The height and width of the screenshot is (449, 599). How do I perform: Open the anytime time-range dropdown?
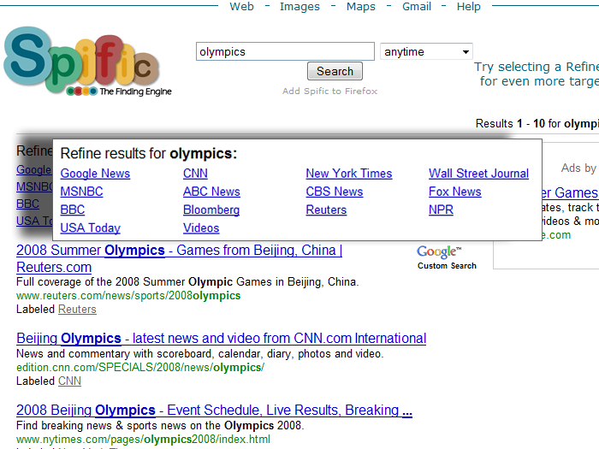click(x=426, y=51)
